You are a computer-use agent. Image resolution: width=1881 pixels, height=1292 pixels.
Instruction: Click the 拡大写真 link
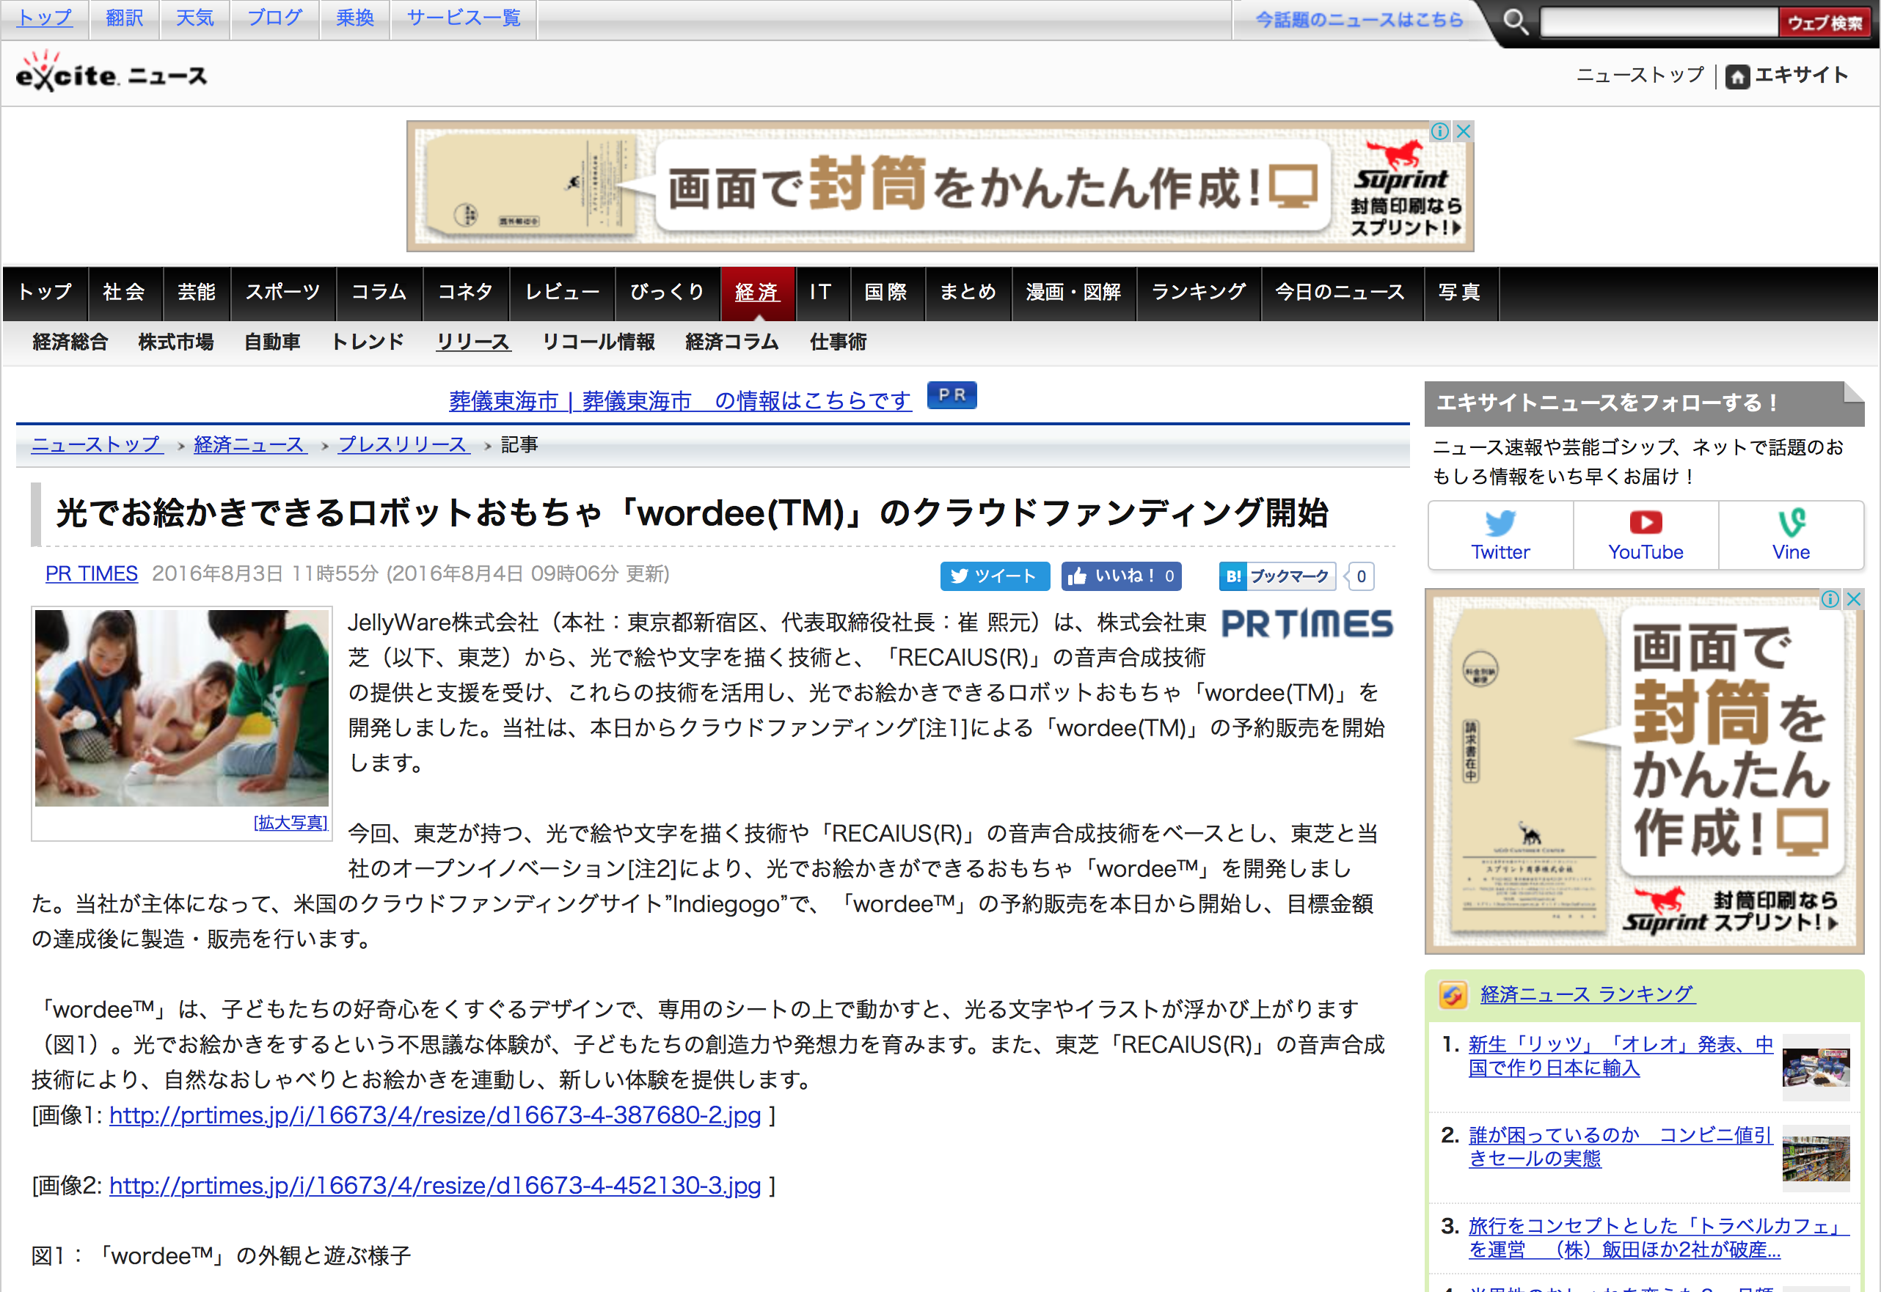pos(290,823)
